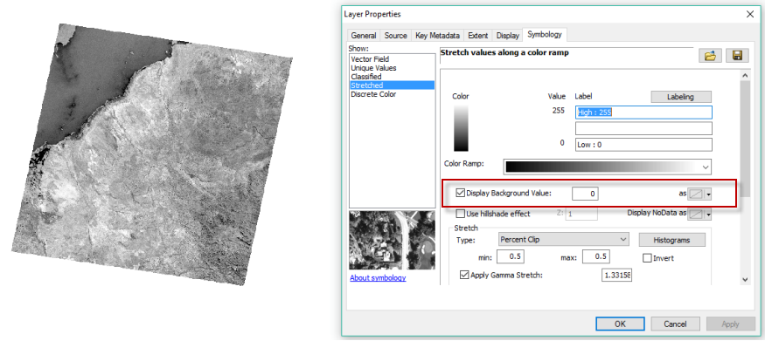The height and width of the screenshot is (341, 765).
Task: Switch to the Display tab
Action: click(507, 36)
